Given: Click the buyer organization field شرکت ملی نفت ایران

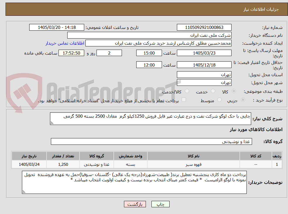Looking at the screenshot, I should [149, 35].
